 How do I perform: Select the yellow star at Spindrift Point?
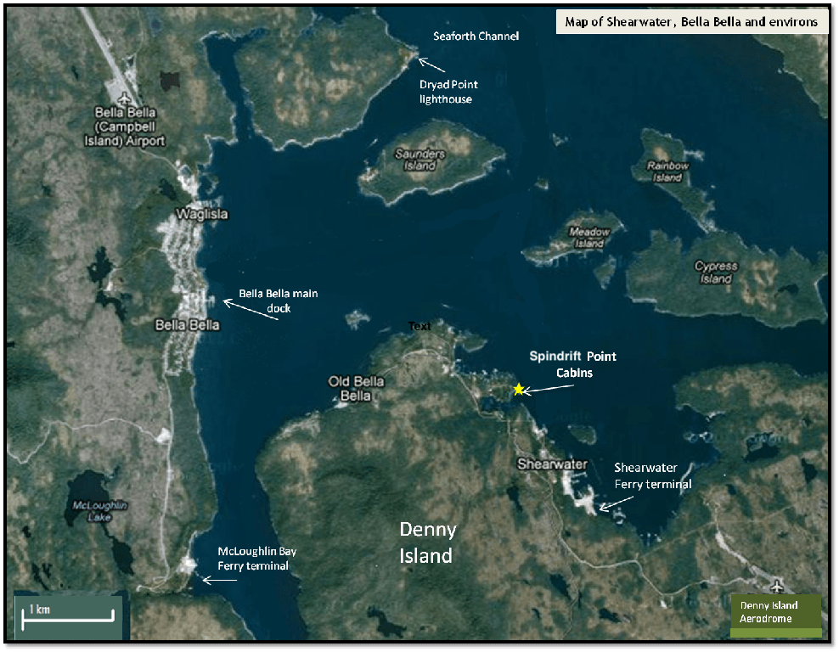tap(518, 389)
